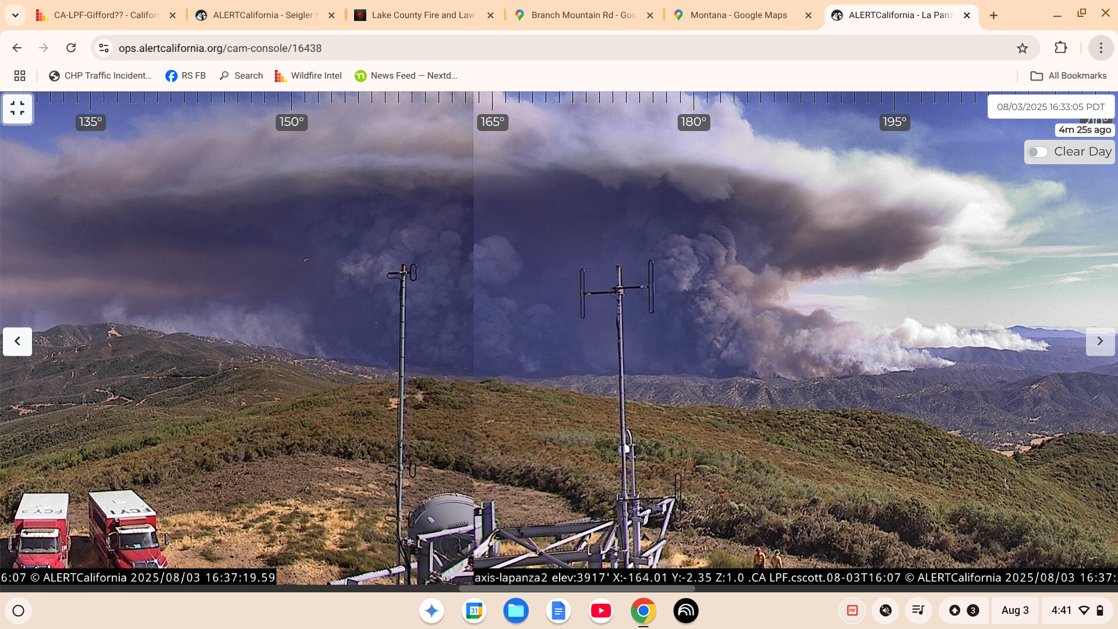Screen dimensions: 1118x629
Task: Open Chrome extensions puzzle icon
Action: 1061,48
